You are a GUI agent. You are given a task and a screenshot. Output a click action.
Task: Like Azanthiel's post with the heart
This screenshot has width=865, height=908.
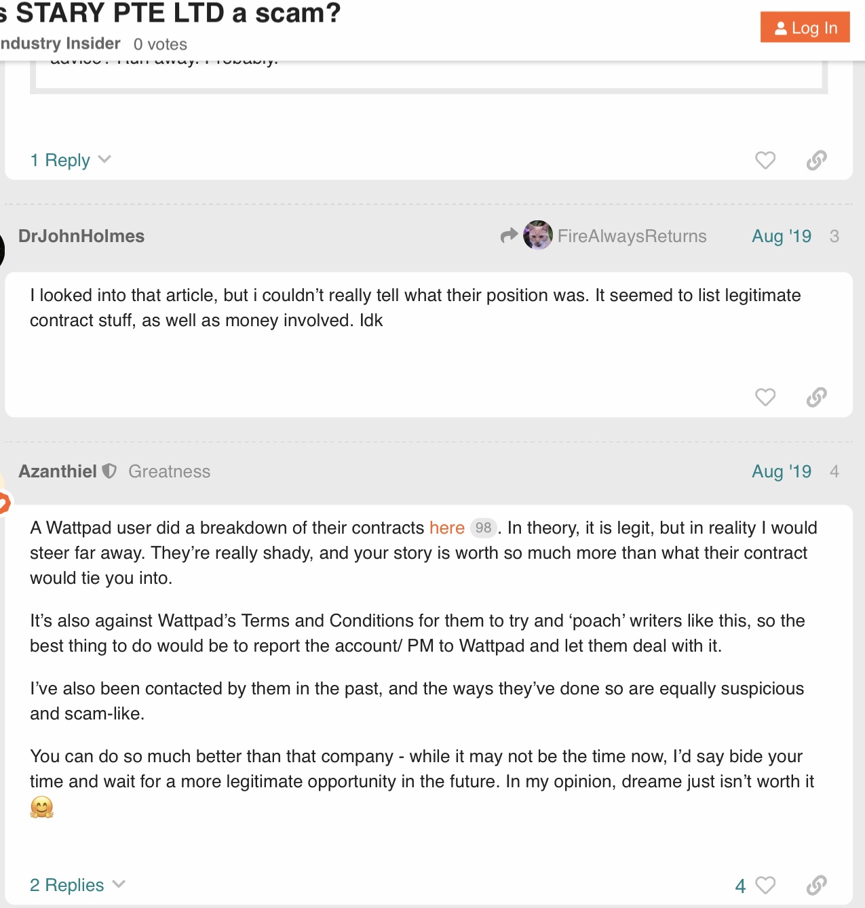pyautogui.click(x=765, y=885)
